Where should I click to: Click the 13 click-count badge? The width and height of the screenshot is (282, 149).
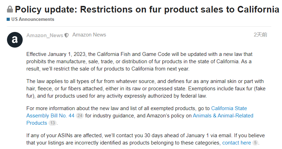pyautogui.click(x=52, y=123)
